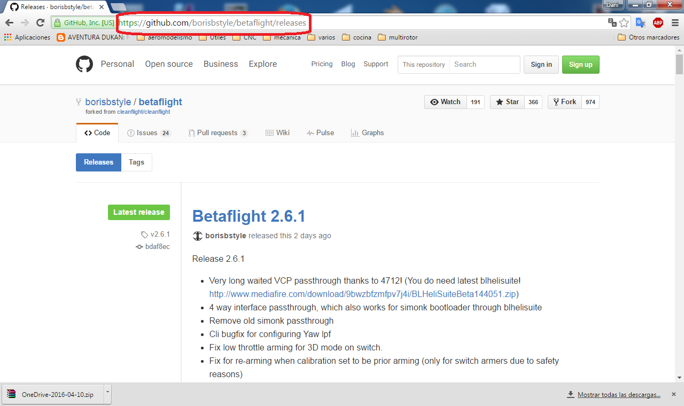Click the github.com address bar URL
Image resolution: width=684 pixels, height=406 pixels.
click(213, 23)
